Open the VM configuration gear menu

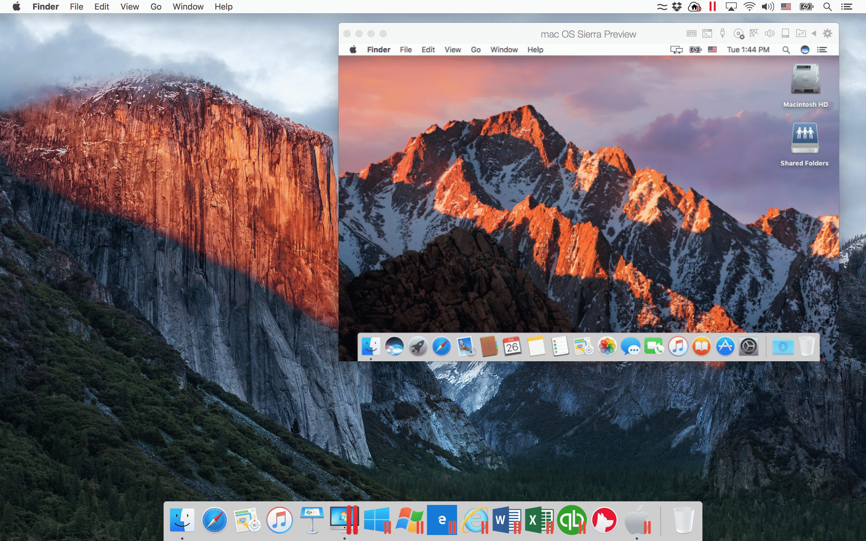point(827,34)
